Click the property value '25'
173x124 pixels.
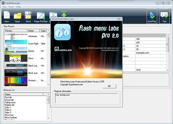coord(137,46)
